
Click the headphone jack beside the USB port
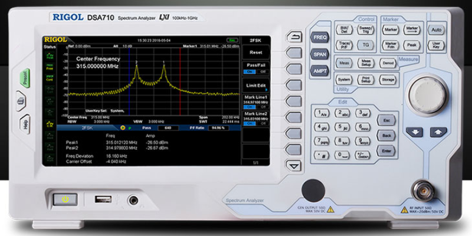click(x=133, y=199)
